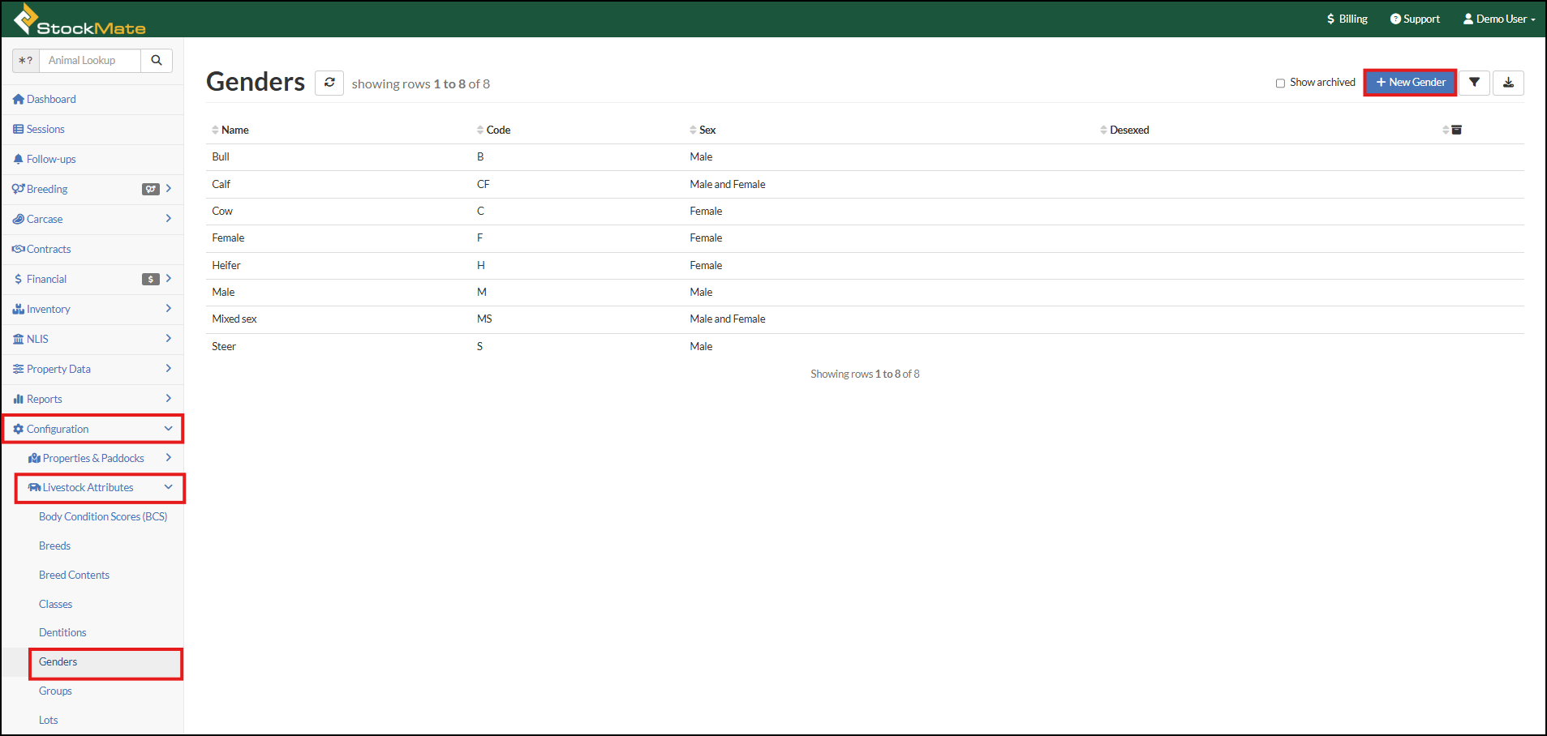This screenshot has width=1547, height=736.
Task: Open the filter funnel icon button
Action: 1474,83
